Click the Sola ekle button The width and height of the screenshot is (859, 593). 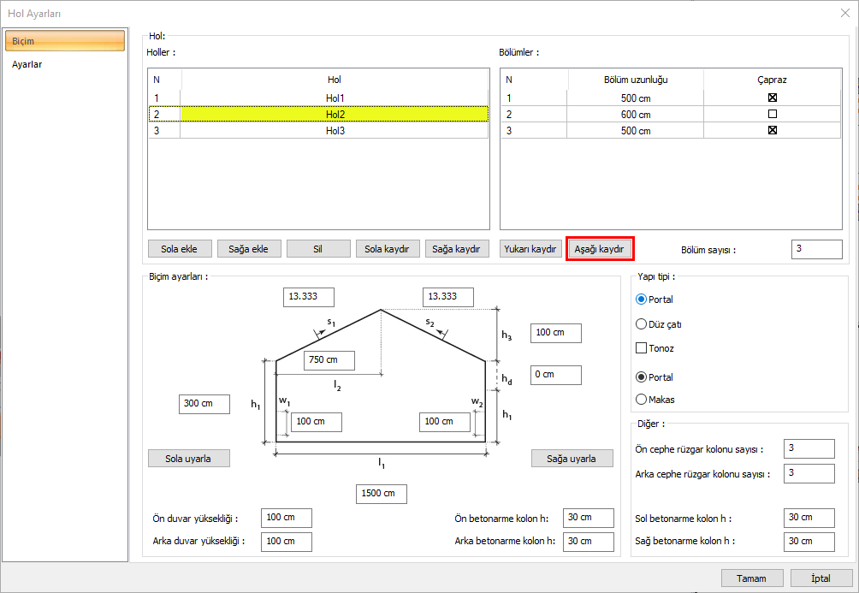point(179,249)
